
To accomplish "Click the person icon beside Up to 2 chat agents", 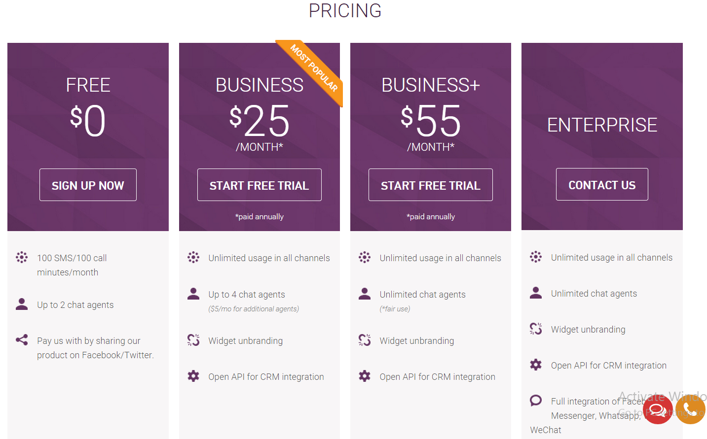I will coord(22,304).
